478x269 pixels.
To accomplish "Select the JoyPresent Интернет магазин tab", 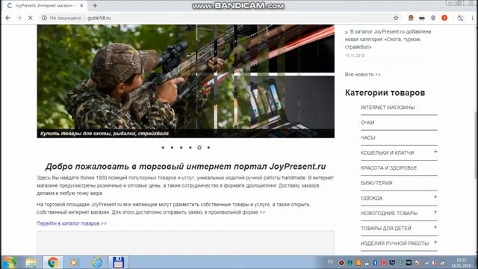I will click(46, 5).
